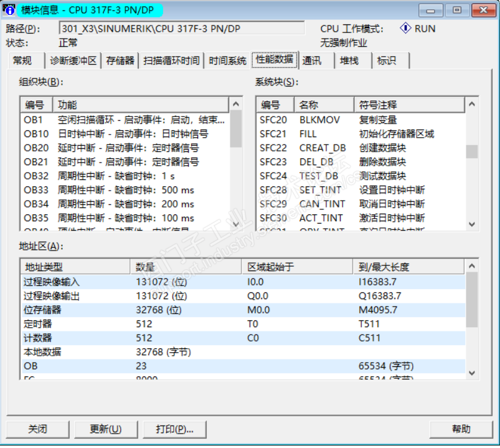Open the 存储器 tab
This screenshot has width=500, height=448.
[120, 60]
